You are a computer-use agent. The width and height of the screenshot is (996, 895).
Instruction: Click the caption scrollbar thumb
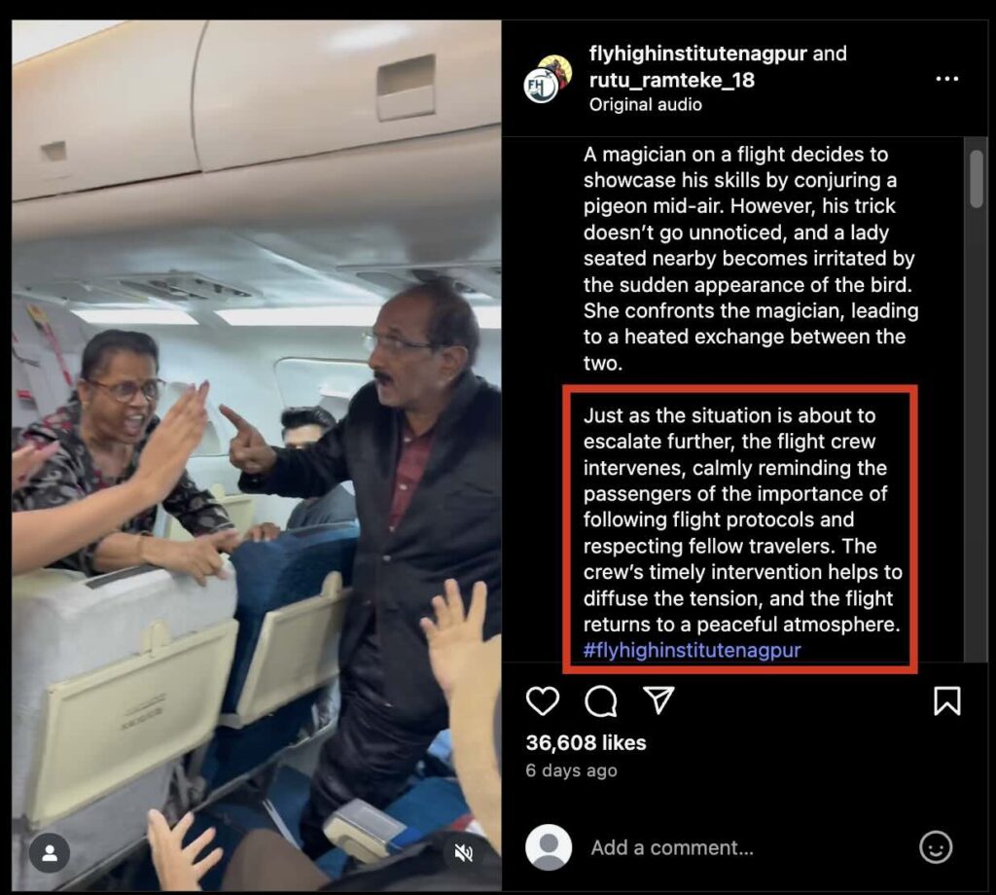click(977, 178)
